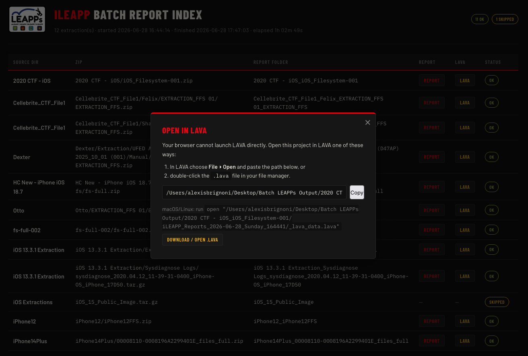Open REPORT for Cellebrite Felix extraction row

tap(431, 102)
